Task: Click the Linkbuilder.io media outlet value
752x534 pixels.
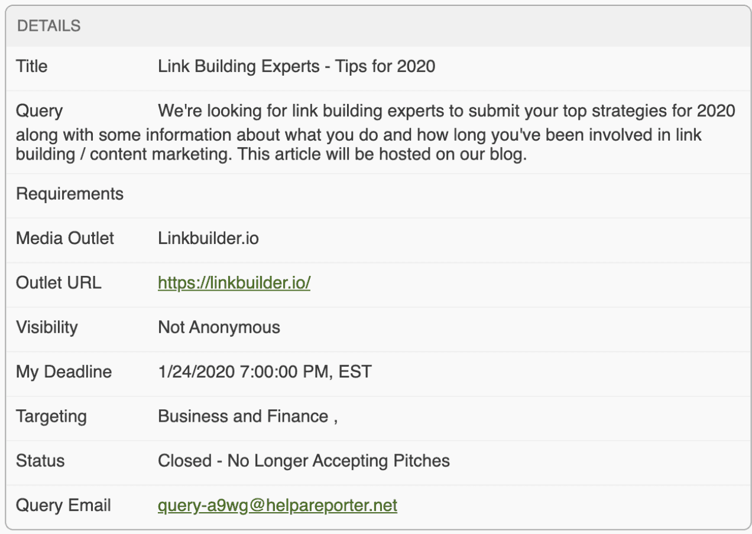Action: point(208,239)
